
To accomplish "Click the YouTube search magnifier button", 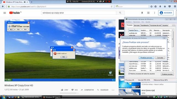I will click(120, 13).
